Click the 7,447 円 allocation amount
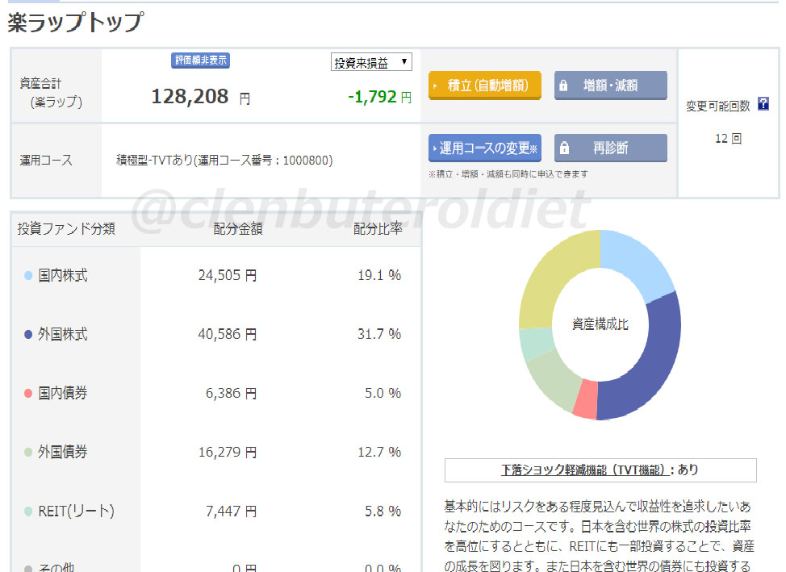786x572 pixels. (x=231, y=511)
